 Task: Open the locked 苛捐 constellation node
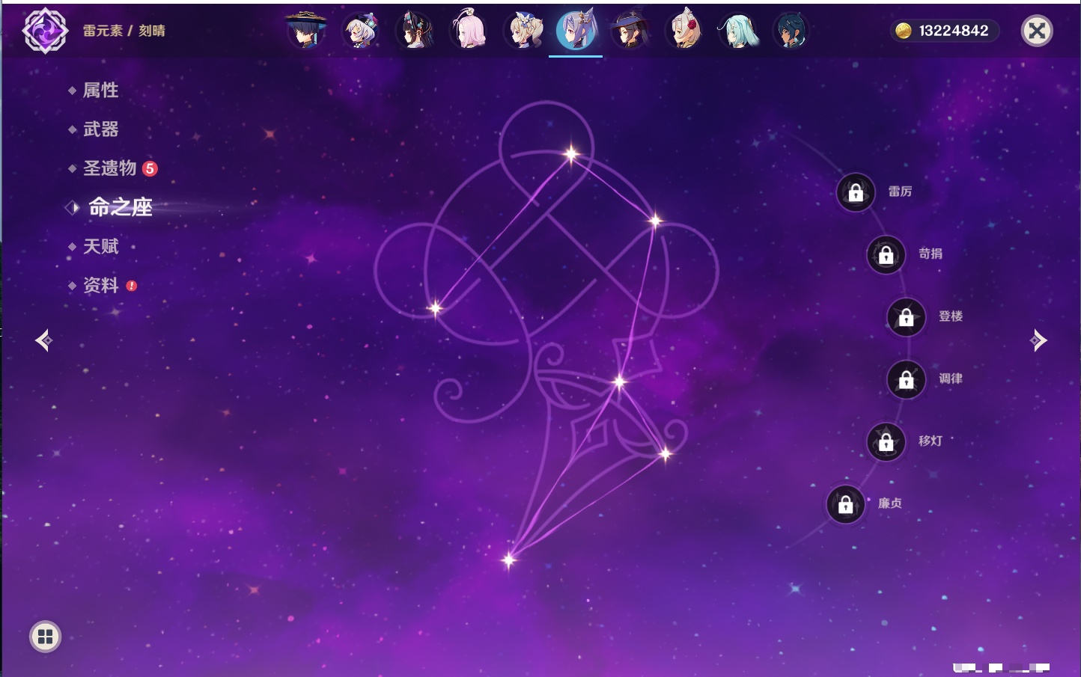click(886, 254)
